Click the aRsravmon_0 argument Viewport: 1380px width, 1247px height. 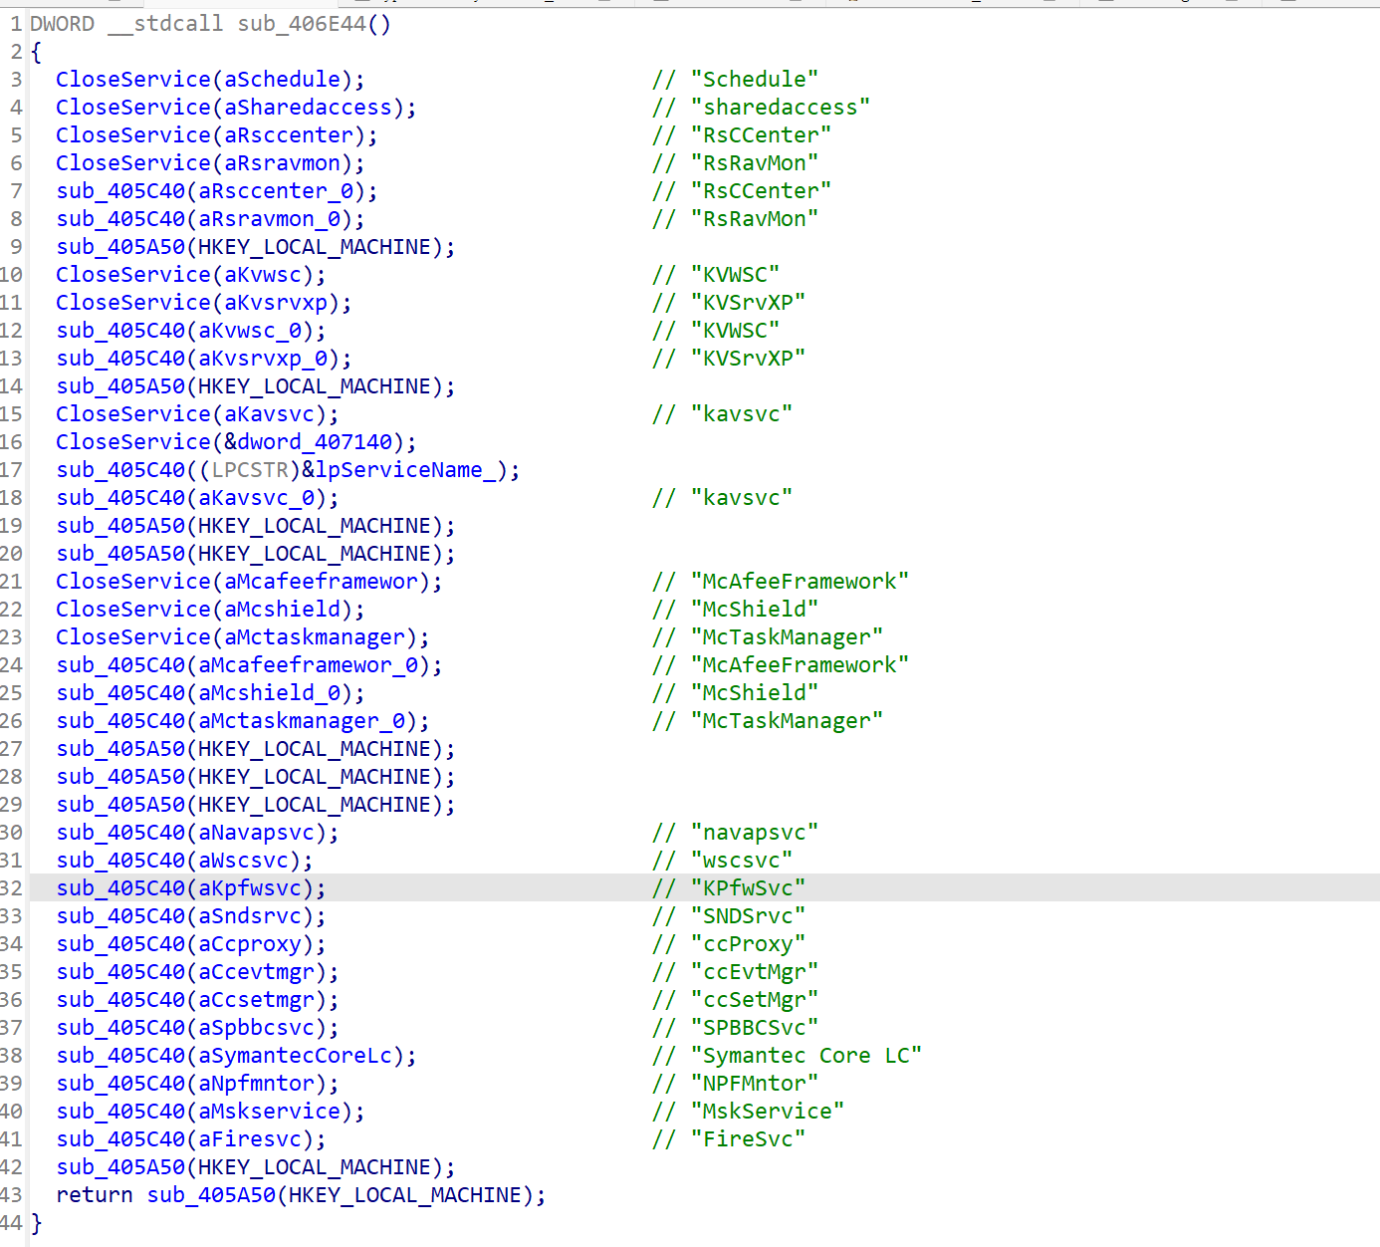(x=270, y=218)
